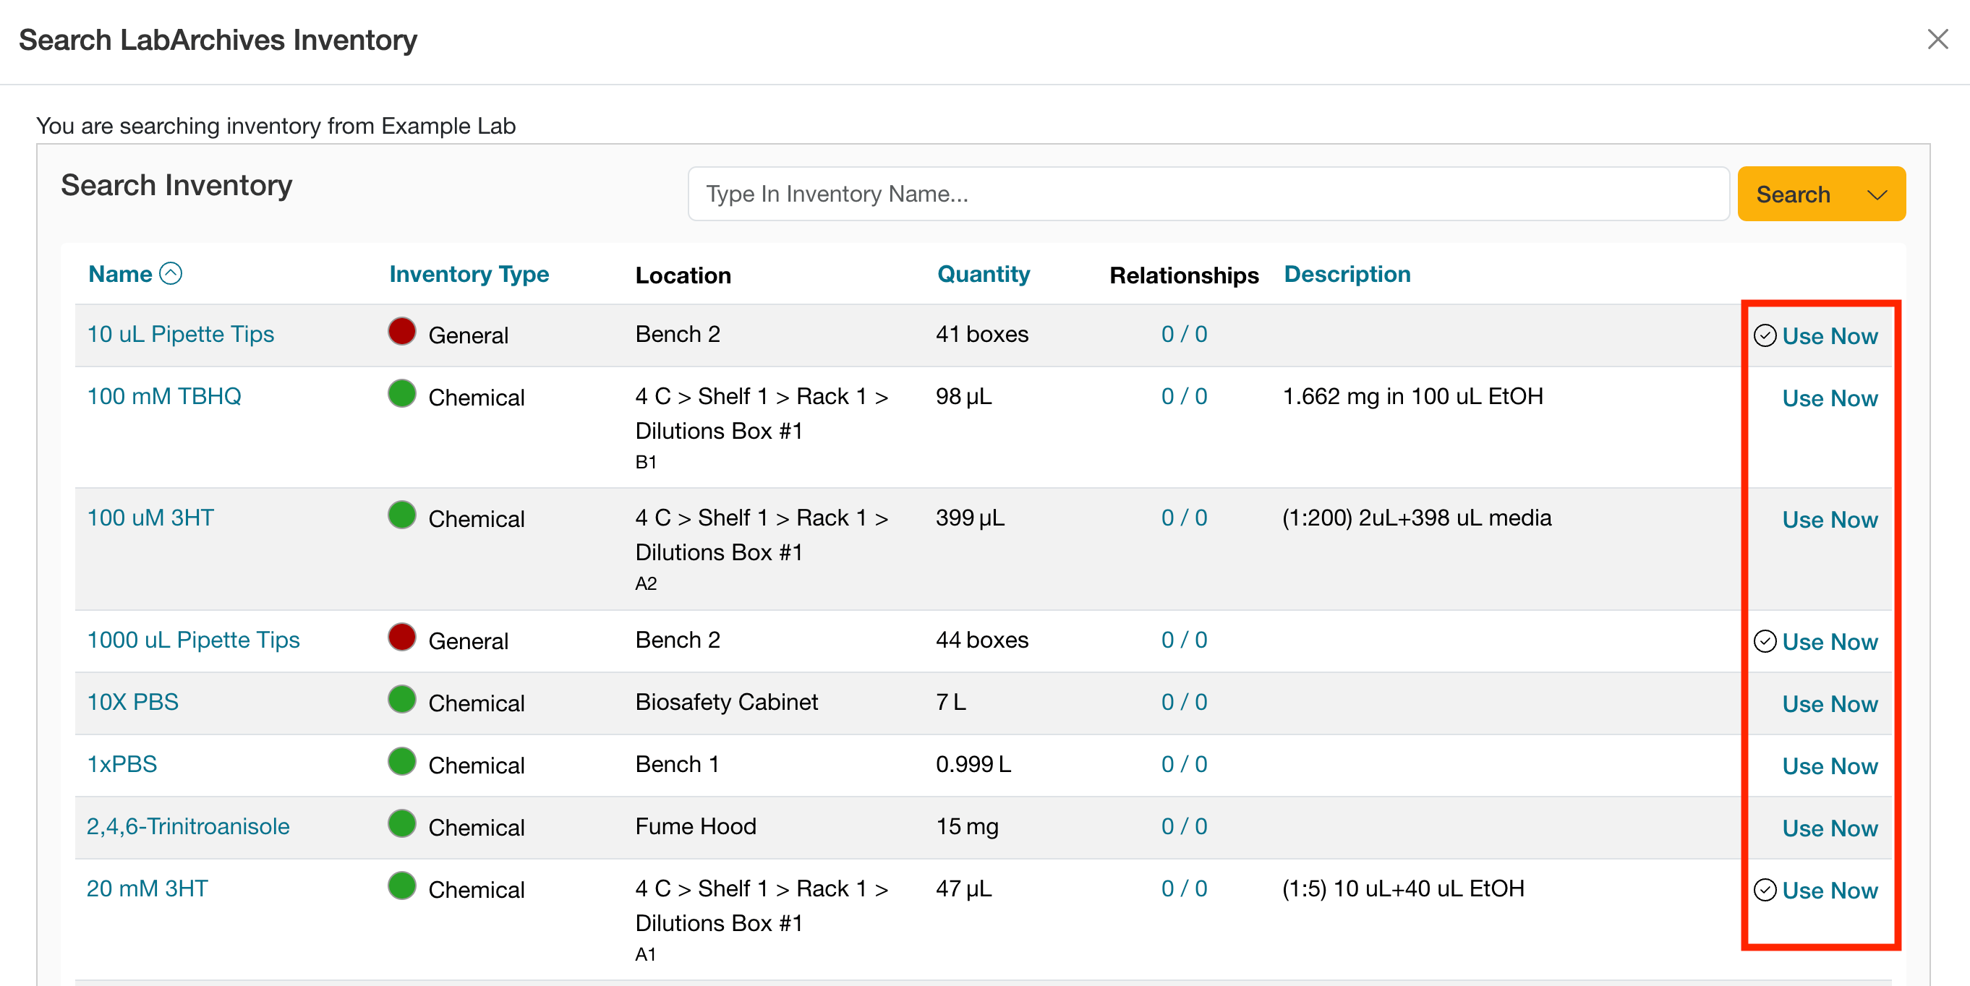The height and width of the screenshot is (986, 1970).
Task: Click red status dot for 1000 uL Pipette Tips
Action: tap(401, 638)
